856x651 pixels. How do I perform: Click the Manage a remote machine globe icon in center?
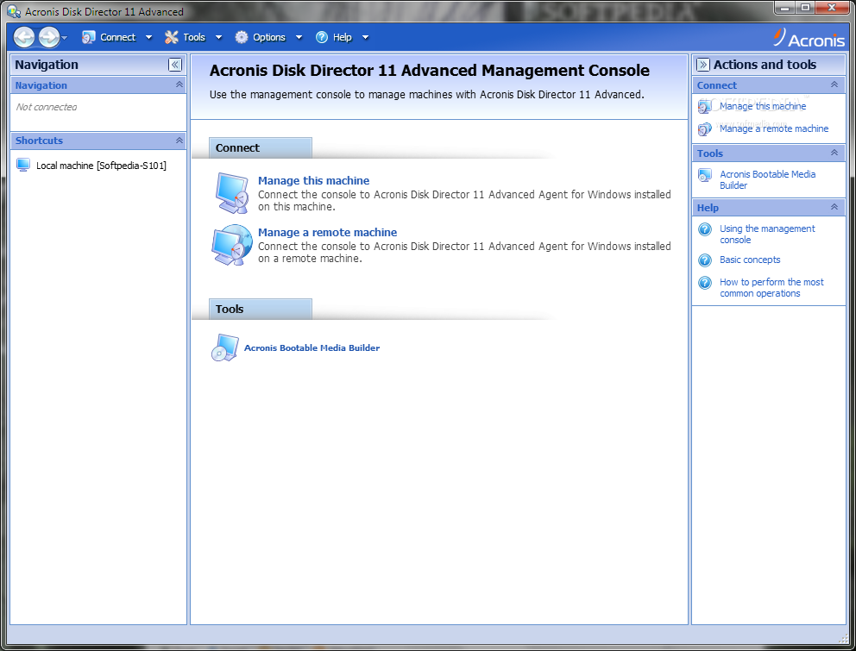pos(231,245)
